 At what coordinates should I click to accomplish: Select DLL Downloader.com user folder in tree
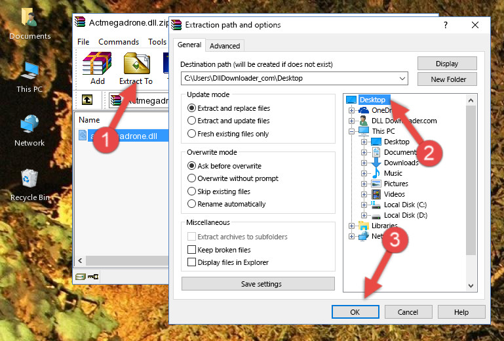click(x=404, y=121)
